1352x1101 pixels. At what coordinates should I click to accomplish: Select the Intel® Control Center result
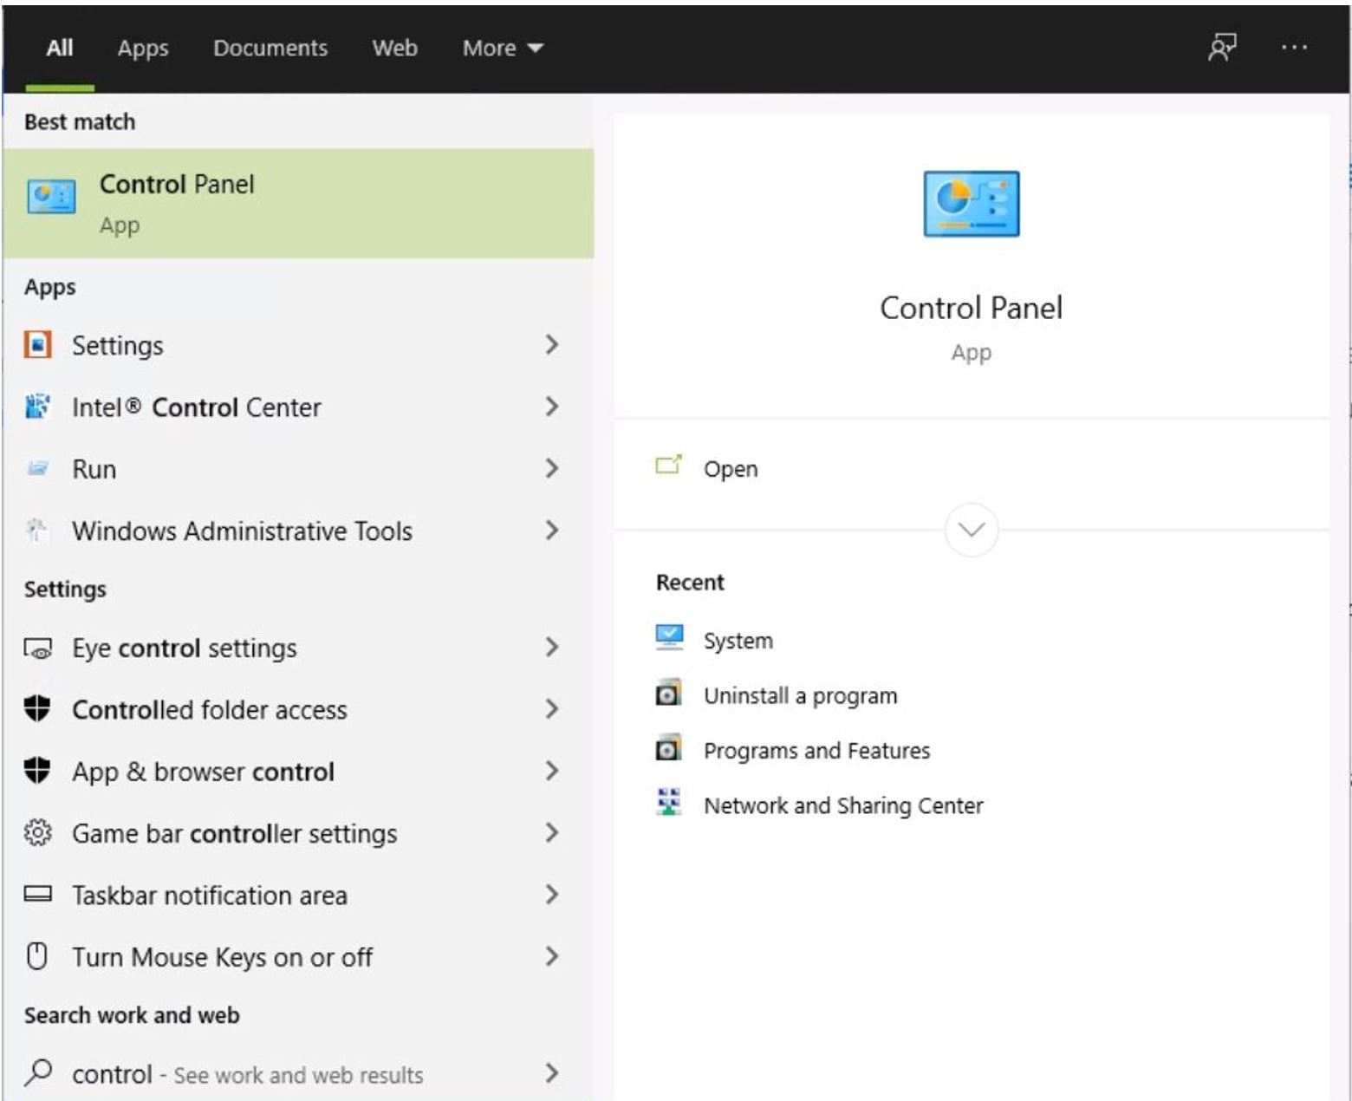tap(298, 407)
